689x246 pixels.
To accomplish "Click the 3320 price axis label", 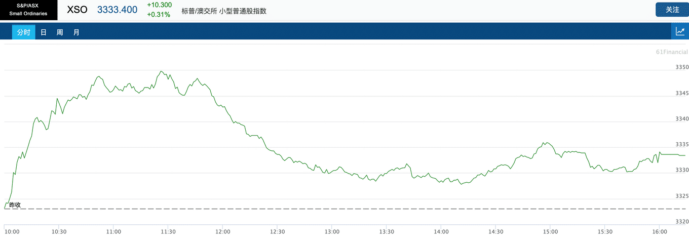I will tap(682, 222).
